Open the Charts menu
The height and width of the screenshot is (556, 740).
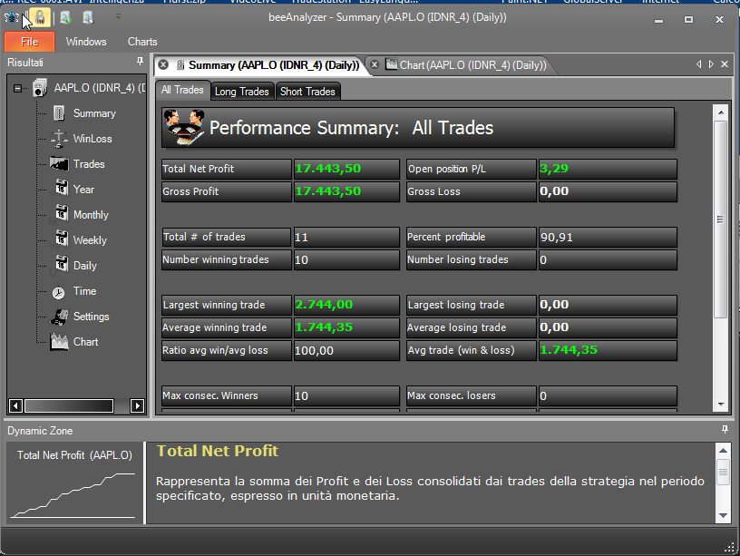pyautogui.click(x=142, y=42)
